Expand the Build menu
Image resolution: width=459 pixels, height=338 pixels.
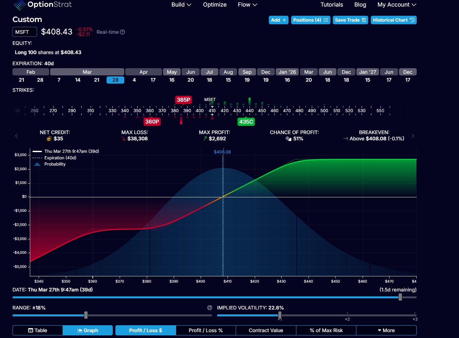pos(181,5)
